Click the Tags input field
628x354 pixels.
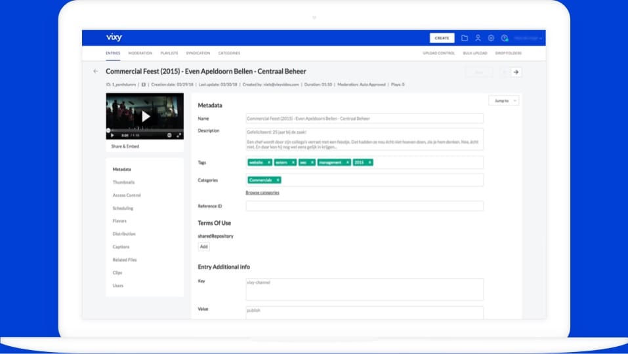(364, 163)
